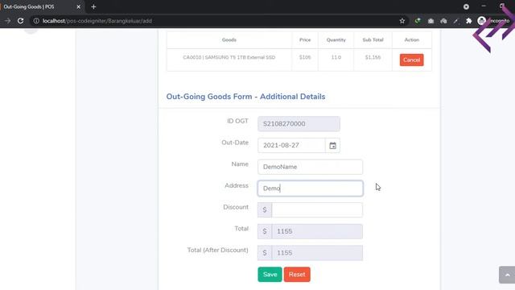This screenshot has width=515, height=290.
Task: Close the Out-Going Goods tab
Action: coord(79,6)
